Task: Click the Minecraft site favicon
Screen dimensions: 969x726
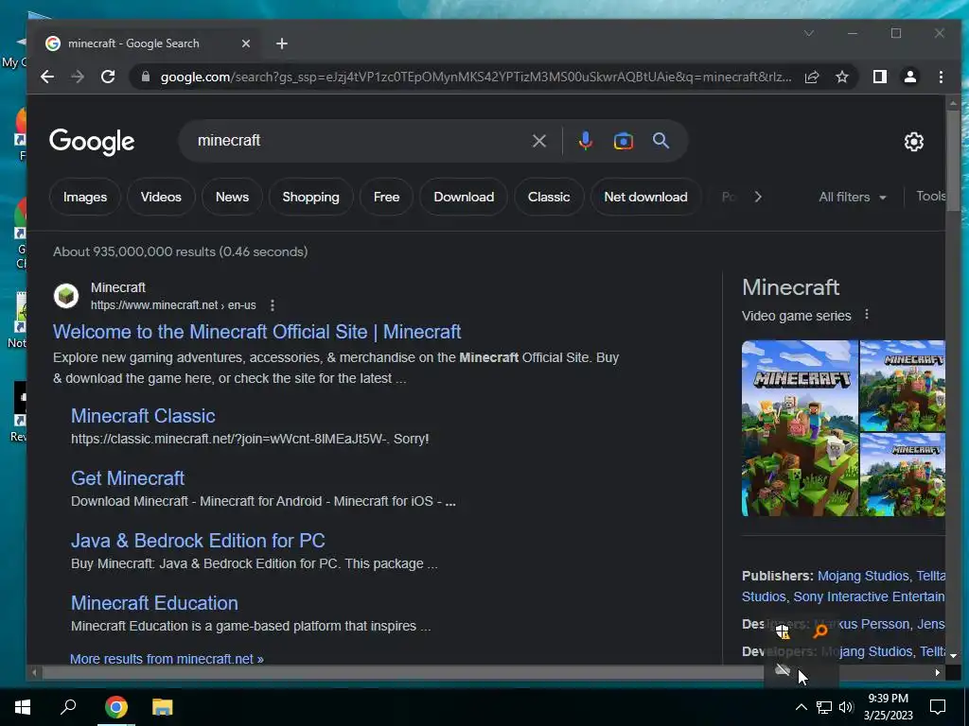Action: pos(66,296)
